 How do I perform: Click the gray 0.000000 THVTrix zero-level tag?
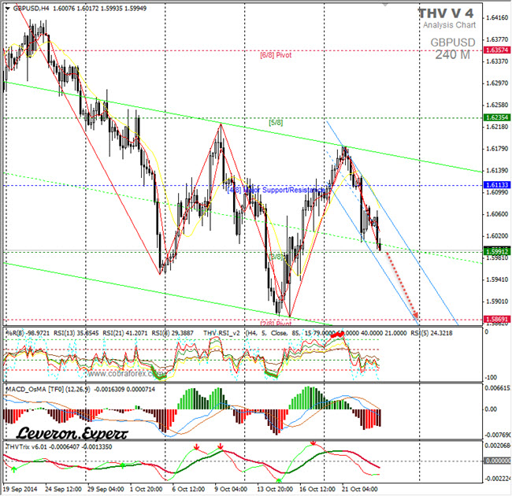click(497, 461)
